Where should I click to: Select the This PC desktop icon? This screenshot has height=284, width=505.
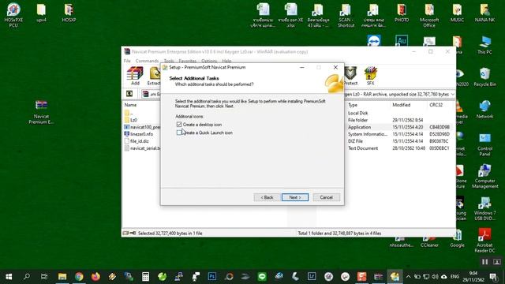point(484,45)
